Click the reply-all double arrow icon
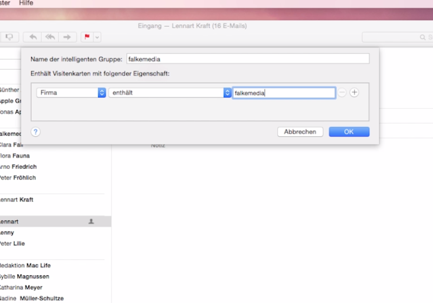The image size is (433, 303). [x=50, y=37]
